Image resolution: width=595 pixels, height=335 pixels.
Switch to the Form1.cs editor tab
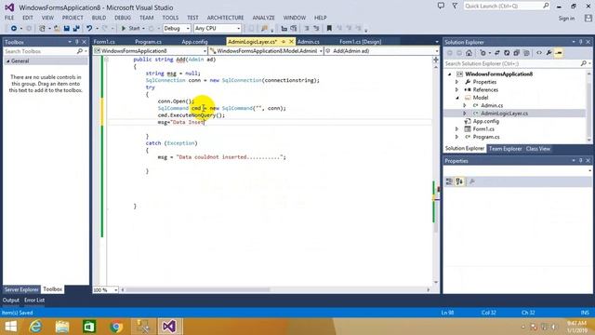104,42
